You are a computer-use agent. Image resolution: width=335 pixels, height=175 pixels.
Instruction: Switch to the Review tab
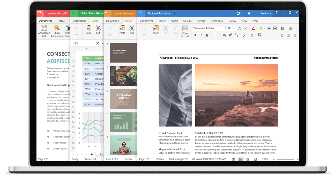[x=232, y=21]
